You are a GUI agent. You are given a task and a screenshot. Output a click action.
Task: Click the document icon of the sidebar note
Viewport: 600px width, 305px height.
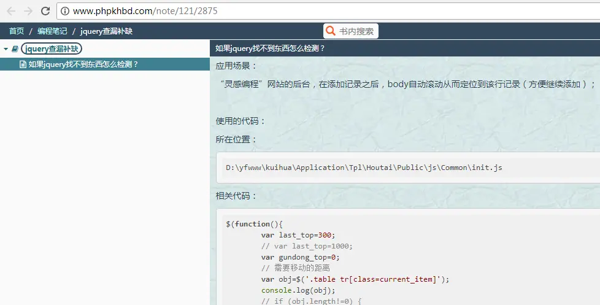click(x=23, y=64)
